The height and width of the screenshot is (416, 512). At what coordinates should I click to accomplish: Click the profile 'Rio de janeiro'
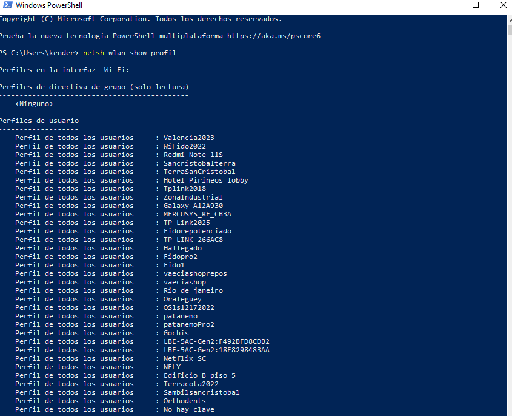(x=193, y=291)
